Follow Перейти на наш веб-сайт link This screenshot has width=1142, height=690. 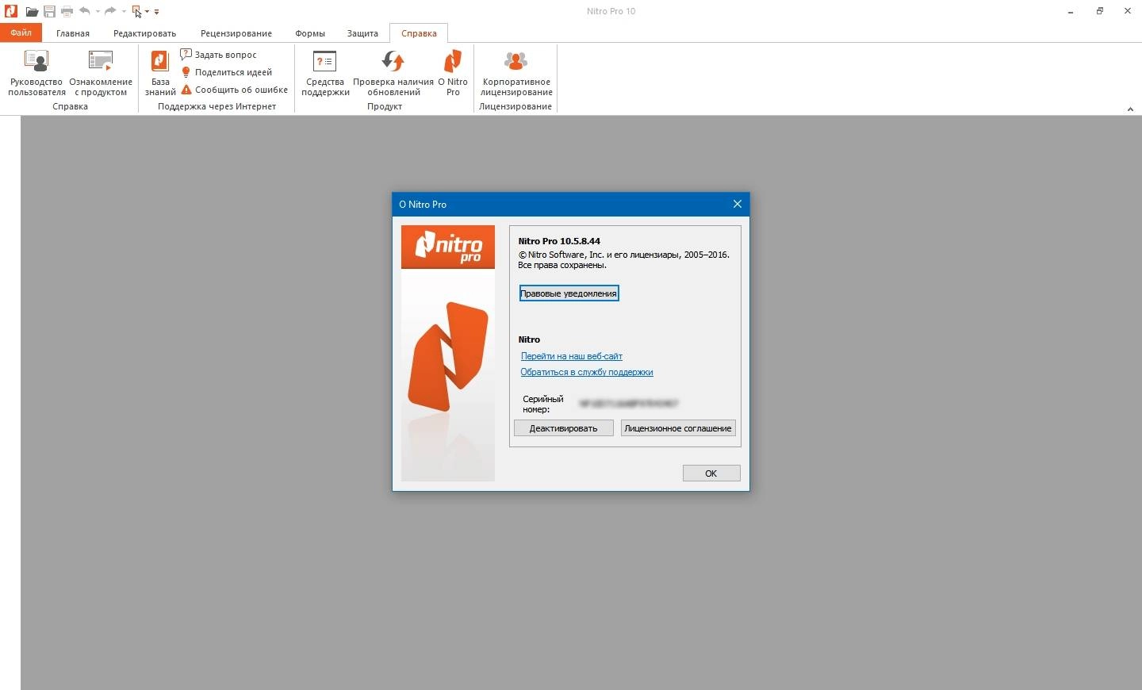click(571, 356)
